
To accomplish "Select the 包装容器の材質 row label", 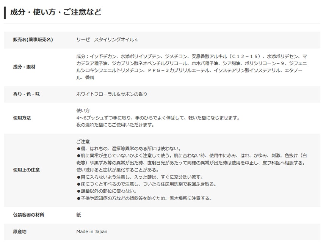I will point(29,215).
